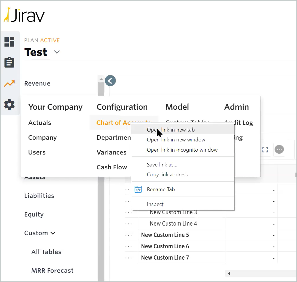This screenshot has width=297, height=282.
Task: Open Actuals under Your Company
Action: (x=40, y=123)
